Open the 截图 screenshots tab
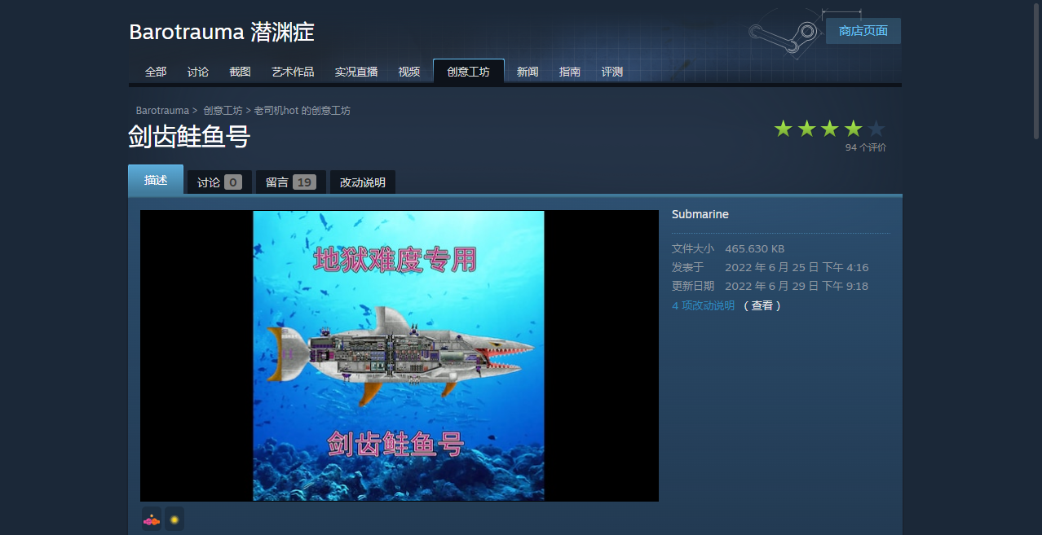Viewport: 1042px width, 535px height. coord(241,72)
